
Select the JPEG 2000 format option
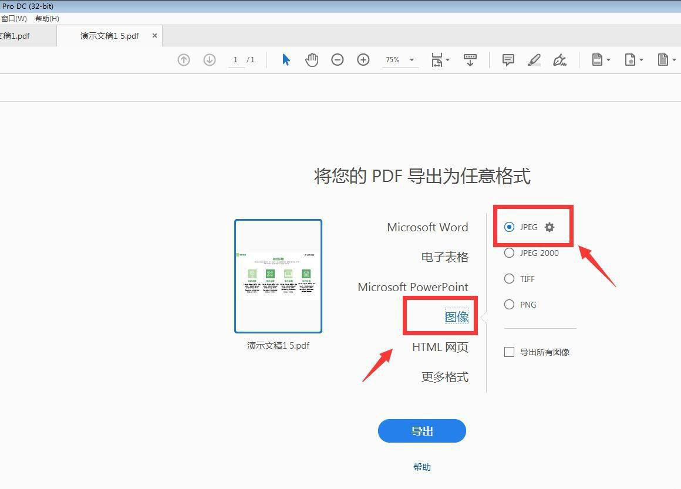(x=510, y=253)
